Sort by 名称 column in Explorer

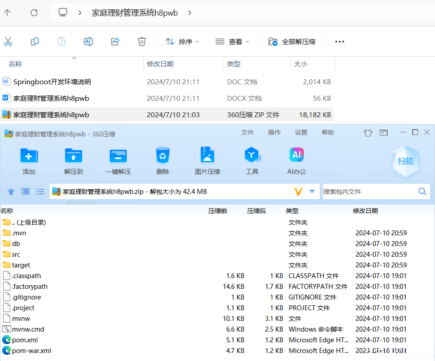point(15,64)
